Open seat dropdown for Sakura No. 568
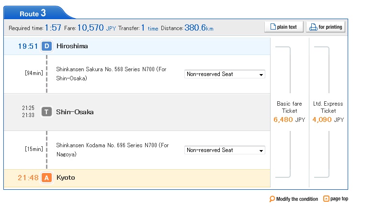Image resolution: width=374 pixels, height=217 pixels. coord(225,74)
